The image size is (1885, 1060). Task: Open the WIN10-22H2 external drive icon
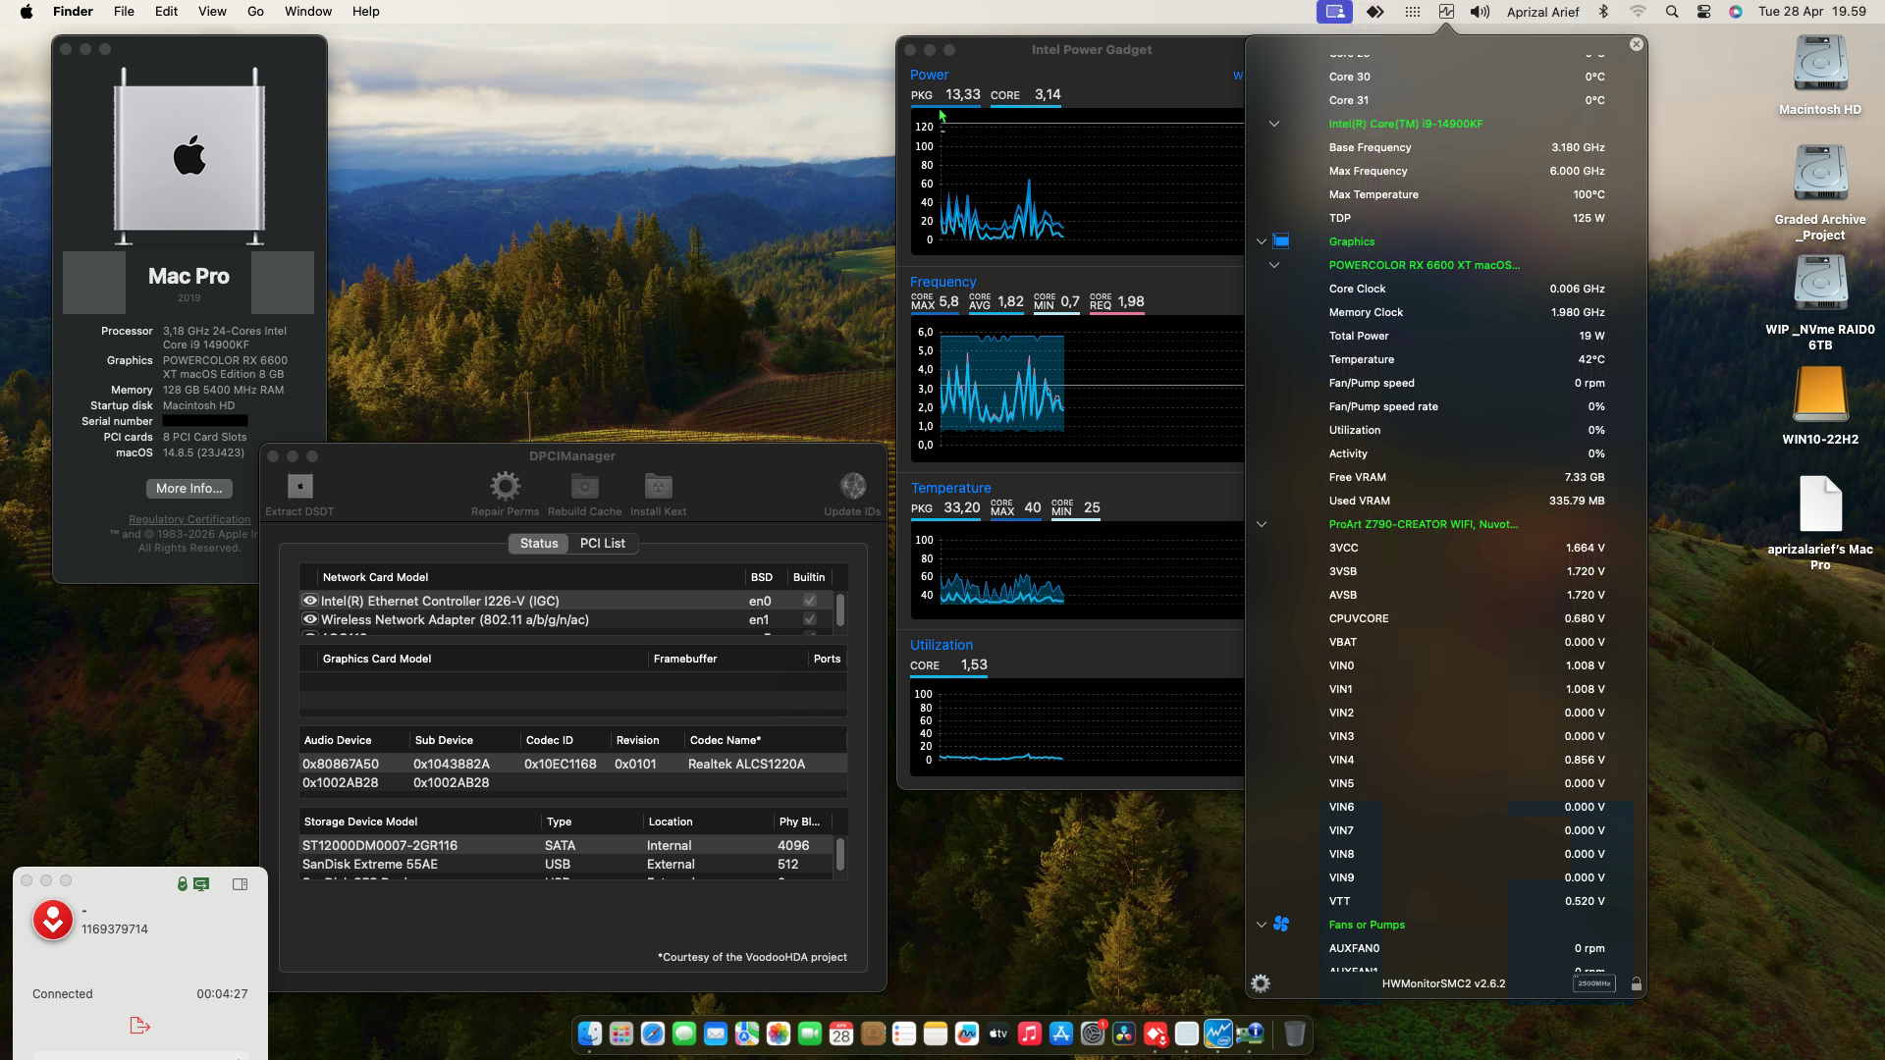coord(1820,395)
